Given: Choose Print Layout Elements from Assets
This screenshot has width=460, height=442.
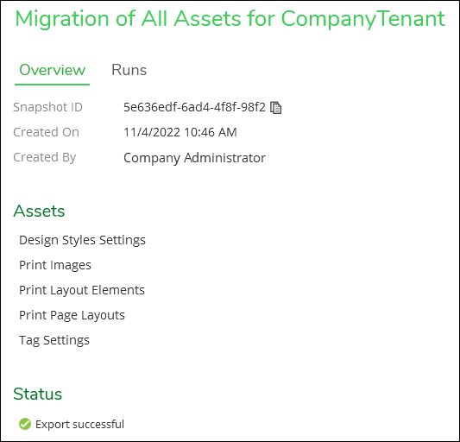Looking at the screenshot, I should click(82, 290).
